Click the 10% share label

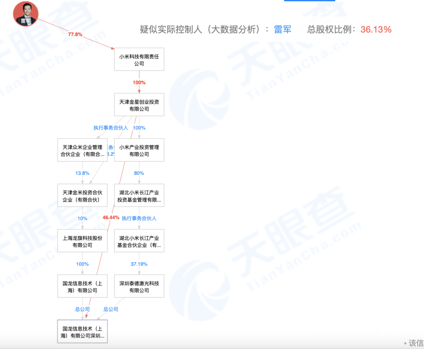(x=82, y=218)
